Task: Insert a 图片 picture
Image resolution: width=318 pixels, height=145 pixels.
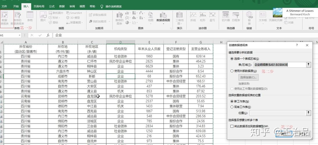Action: [x=43, y=17]
